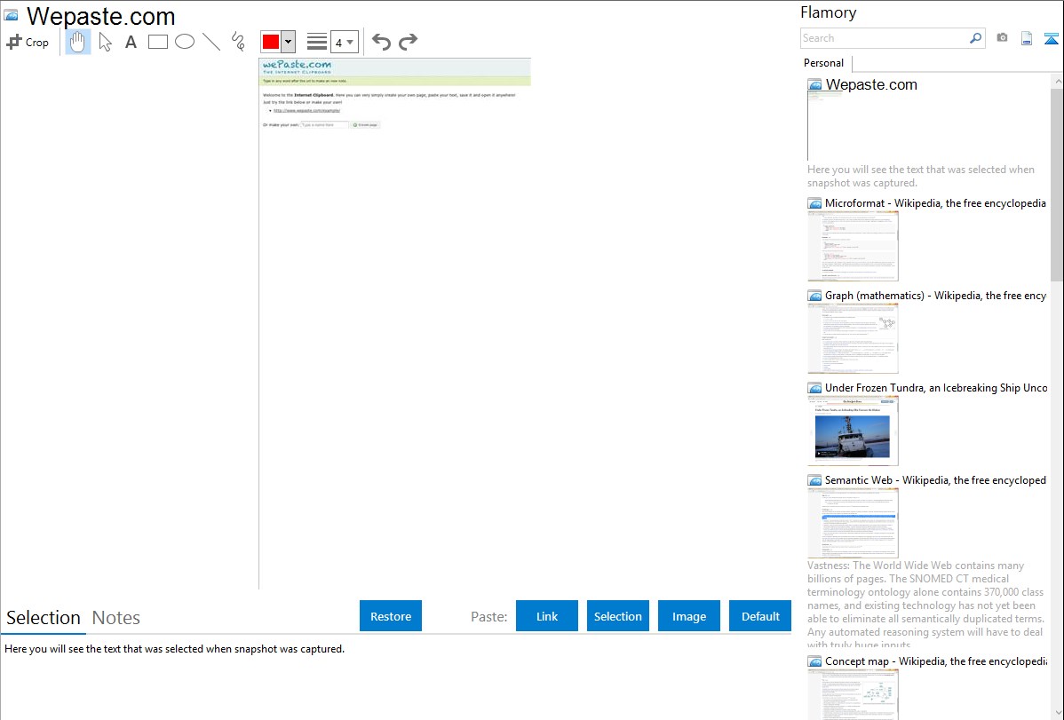Click the Vastness description text of Semantic Web

coord(925,605)
